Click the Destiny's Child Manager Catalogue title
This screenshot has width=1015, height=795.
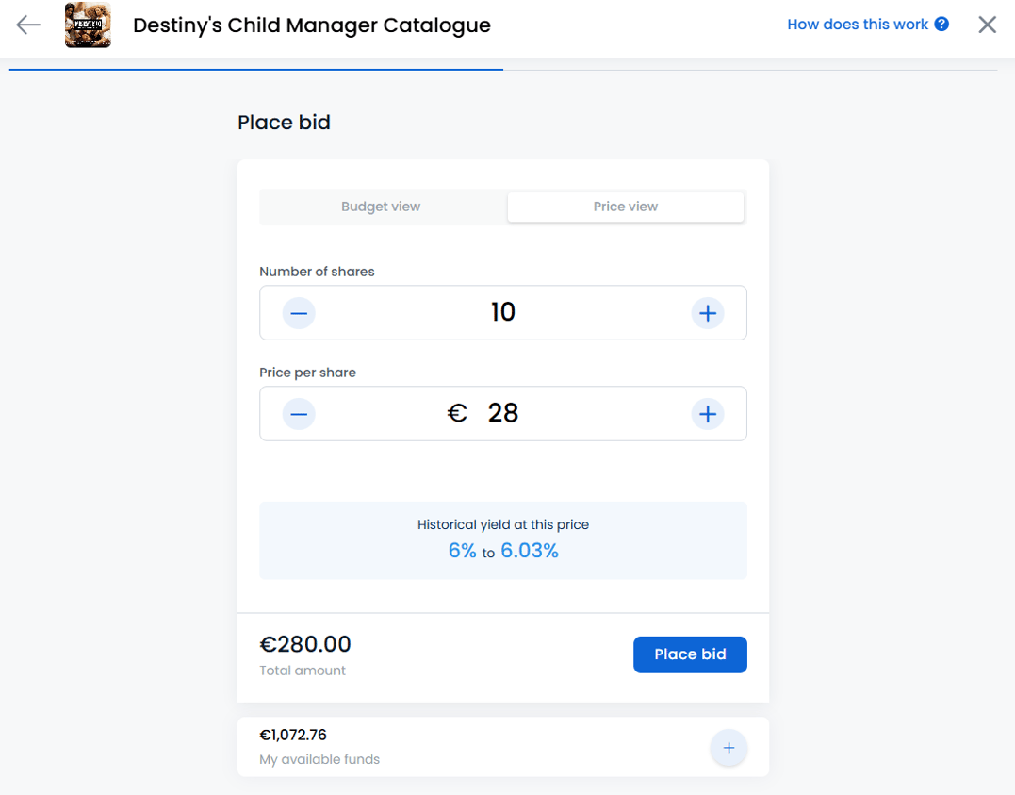pos(312,25)
